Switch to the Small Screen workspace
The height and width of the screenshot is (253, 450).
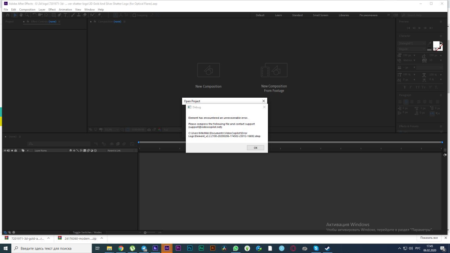[321, 15]
